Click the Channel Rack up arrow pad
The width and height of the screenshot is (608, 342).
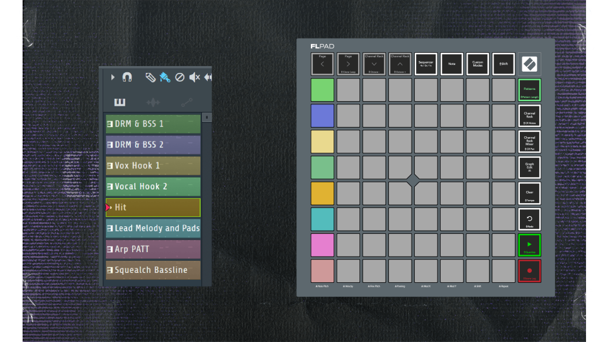400,64
